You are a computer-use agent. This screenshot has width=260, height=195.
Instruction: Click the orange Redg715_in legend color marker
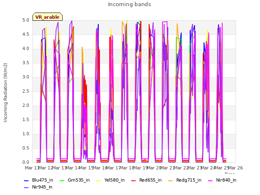(171, 180)
